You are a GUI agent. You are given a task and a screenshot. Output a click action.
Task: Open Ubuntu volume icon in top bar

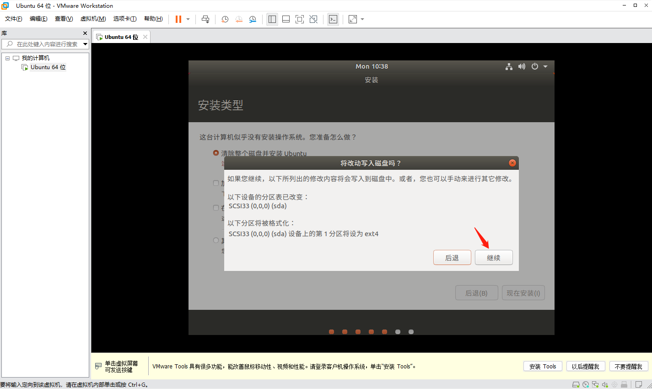tap(522, 67)
